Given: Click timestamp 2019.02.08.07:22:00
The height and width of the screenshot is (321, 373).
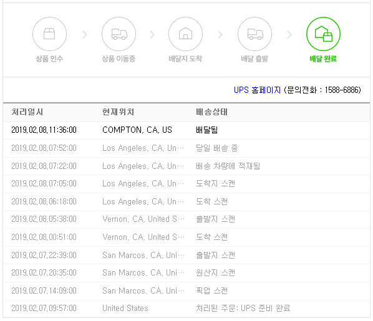Looking at the screenshot, I should click(44, 166).
